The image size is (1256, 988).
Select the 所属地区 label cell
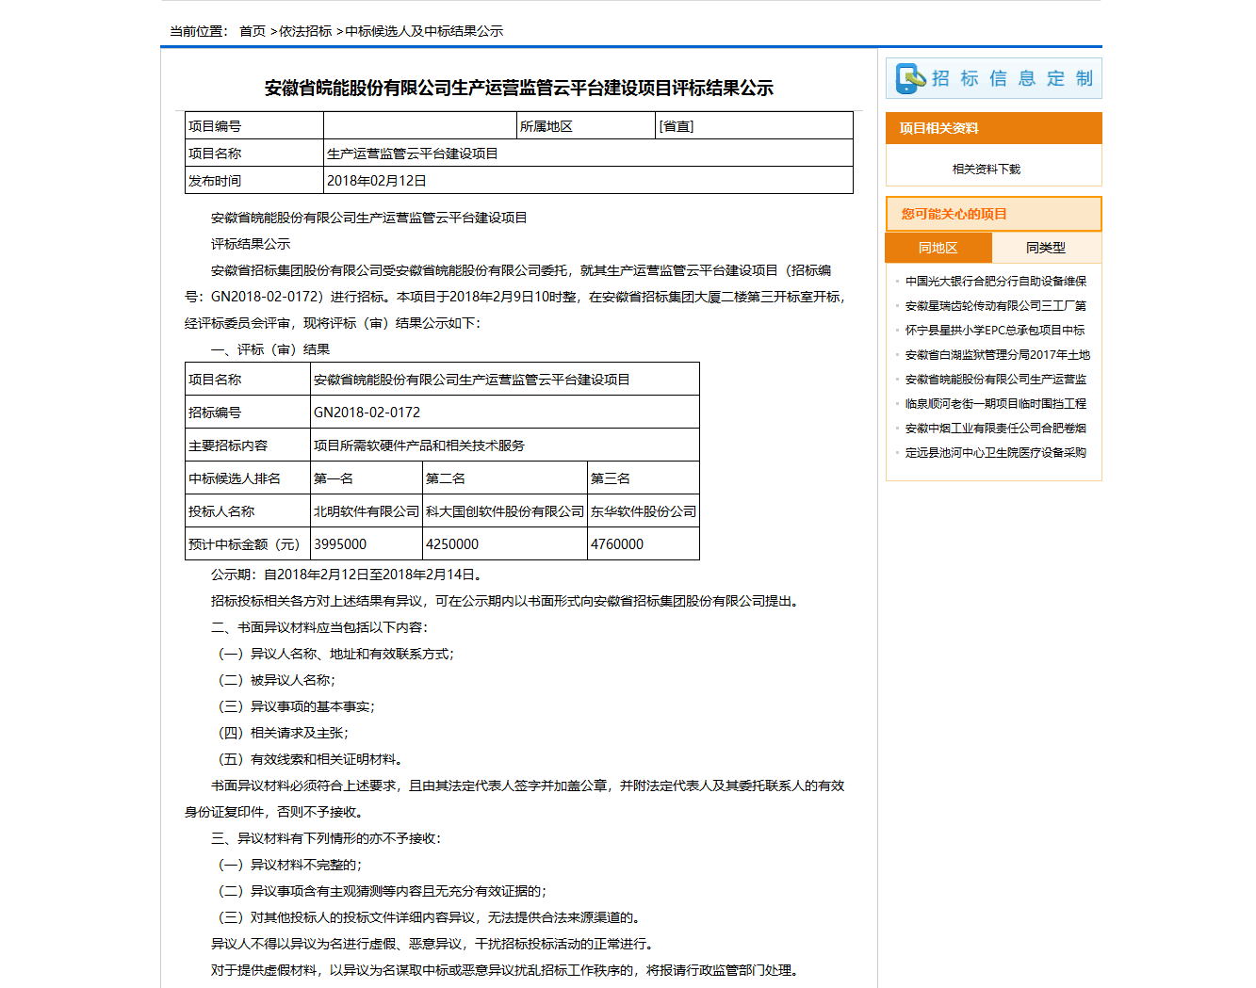(x=586, y=126)
